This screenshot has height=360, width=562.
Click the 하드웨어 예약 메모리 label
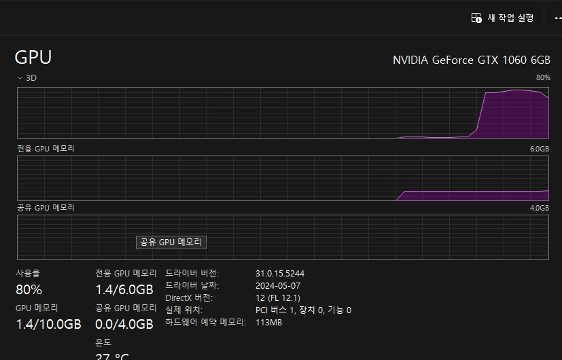[205, 322]
